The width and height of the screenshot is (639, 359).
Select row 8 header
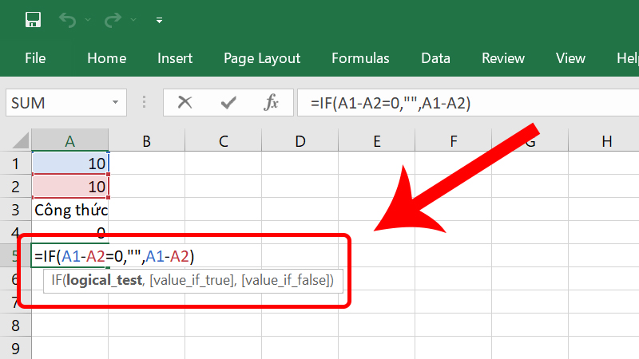15,325
